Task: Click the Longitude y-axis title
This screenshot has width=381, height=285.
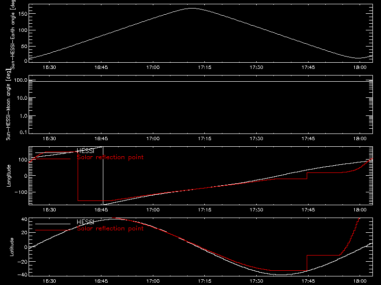Action: 9,176
